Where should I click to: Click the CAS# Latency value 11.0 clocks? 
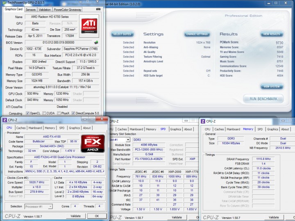point(263,168)
